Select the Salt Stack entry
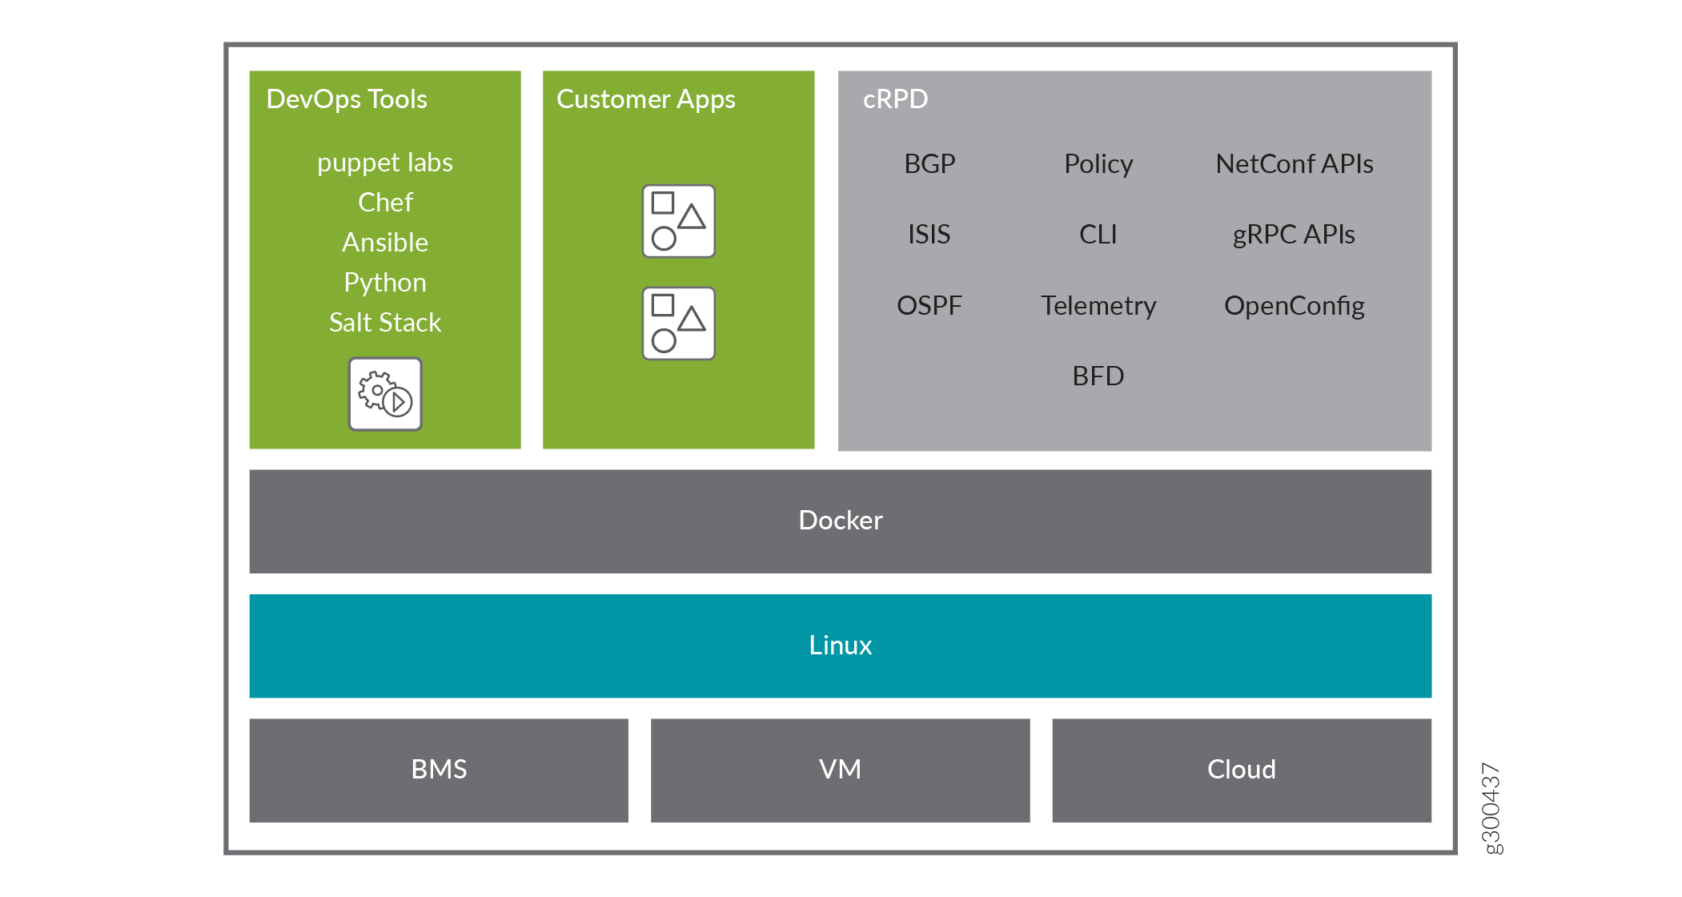This screenshot has width=1682, height=897. click(x=385, y=322)
